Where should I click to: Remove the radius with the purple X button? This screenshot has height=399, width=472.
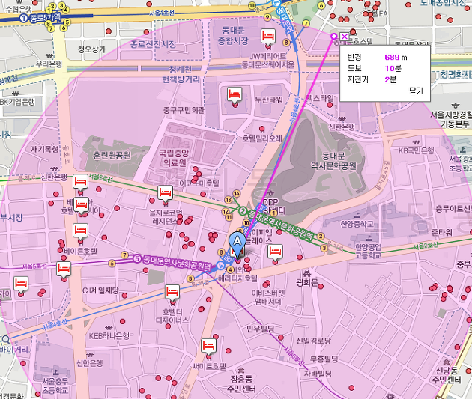pyautogui.click(x=345, y=37)
